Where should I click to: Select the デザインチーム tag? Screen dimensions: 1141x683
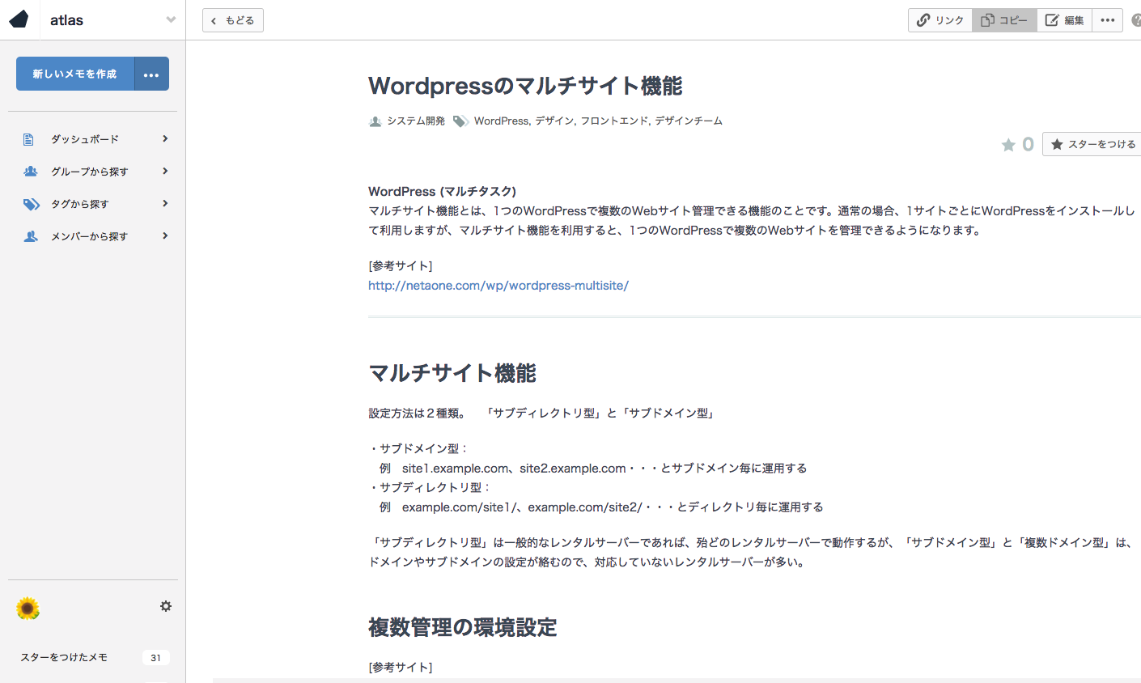[689, 121]
